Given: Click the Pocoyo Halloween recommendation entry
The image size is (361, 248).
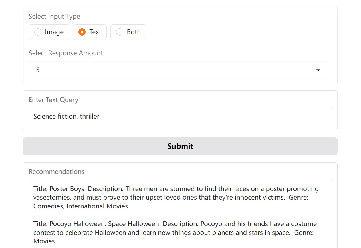Looking at the screenshot, I should click(x=175, y=232).
